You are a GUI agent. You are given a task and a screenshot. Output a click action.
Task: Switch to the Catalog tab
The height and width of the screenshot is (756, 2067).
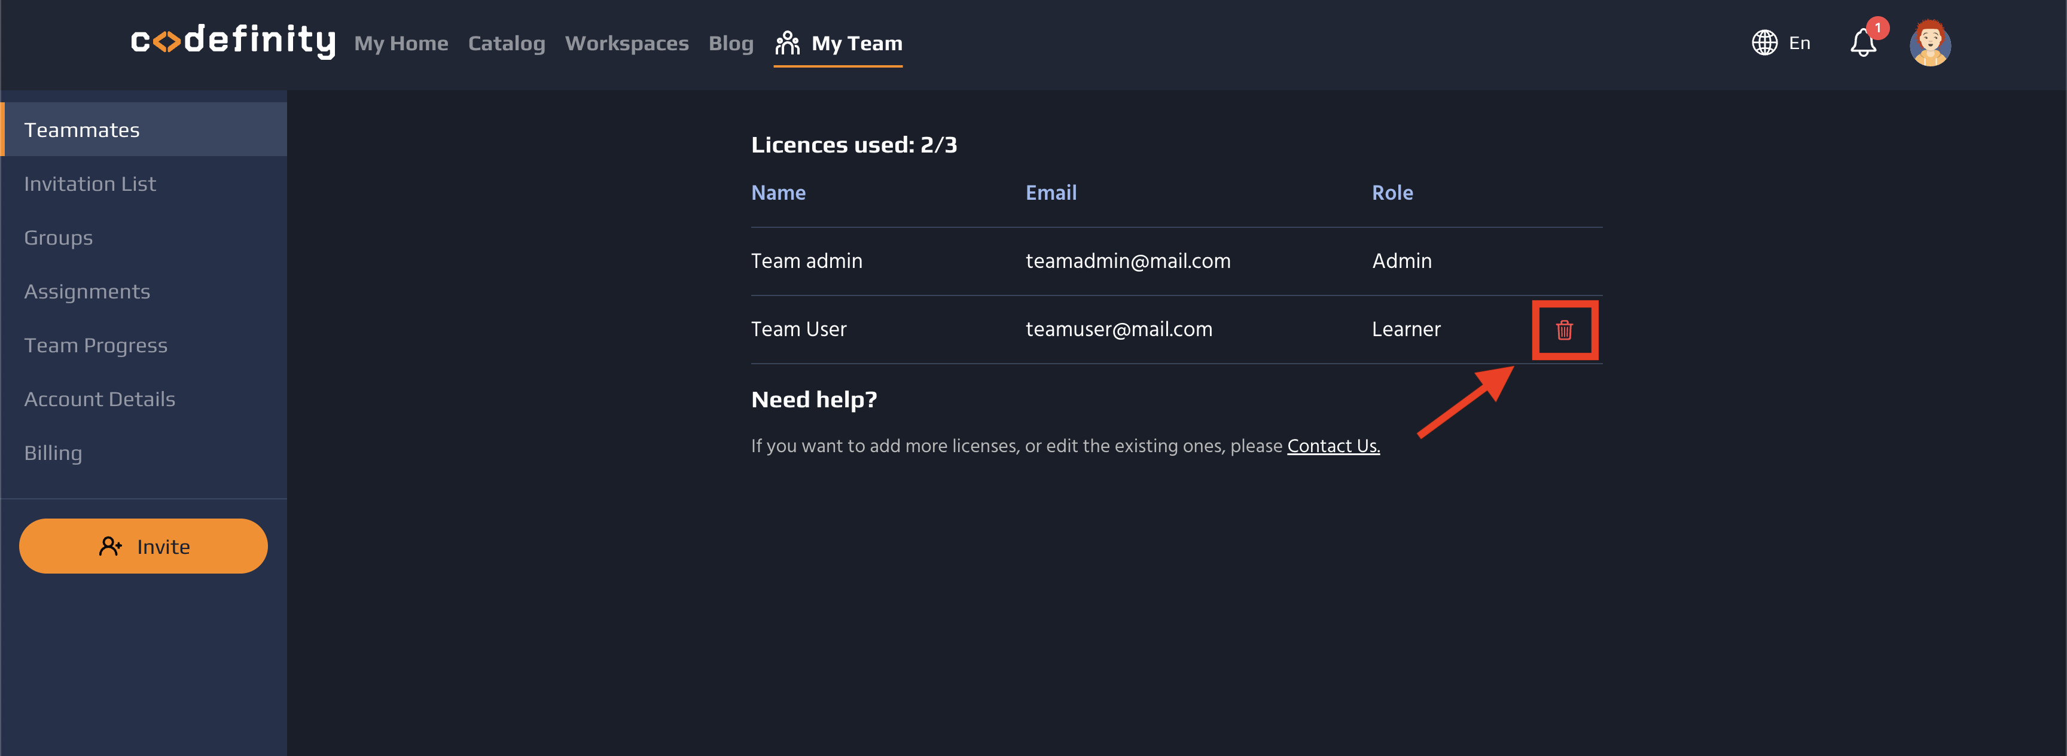[507, 42]
